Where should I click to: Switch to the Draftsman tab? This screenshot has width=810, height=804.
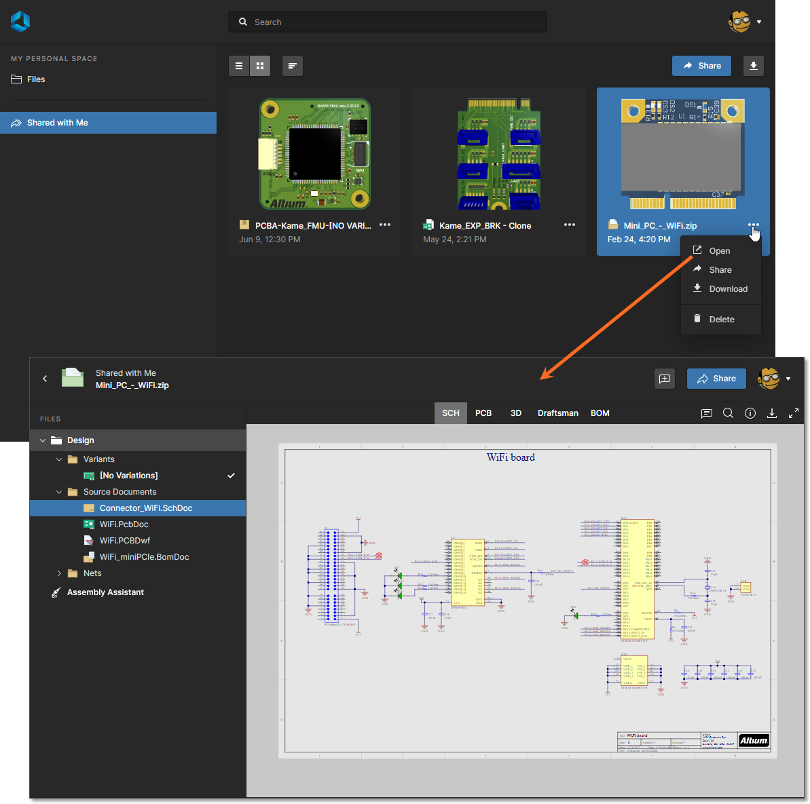[x=557, y=413]
